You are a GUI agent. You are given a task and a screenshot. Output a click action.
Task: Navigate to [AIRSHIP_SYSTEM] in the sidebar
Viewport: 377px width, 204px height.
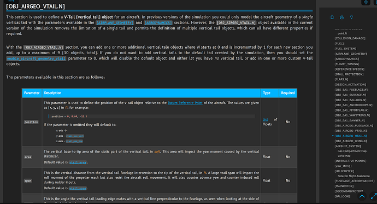coord(347,146)
